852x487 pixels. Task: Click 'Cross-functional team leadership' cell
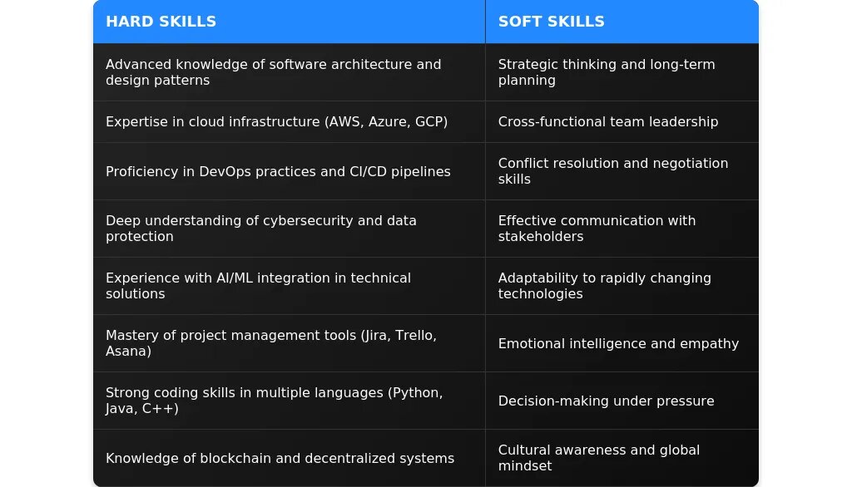click(622, 121)
